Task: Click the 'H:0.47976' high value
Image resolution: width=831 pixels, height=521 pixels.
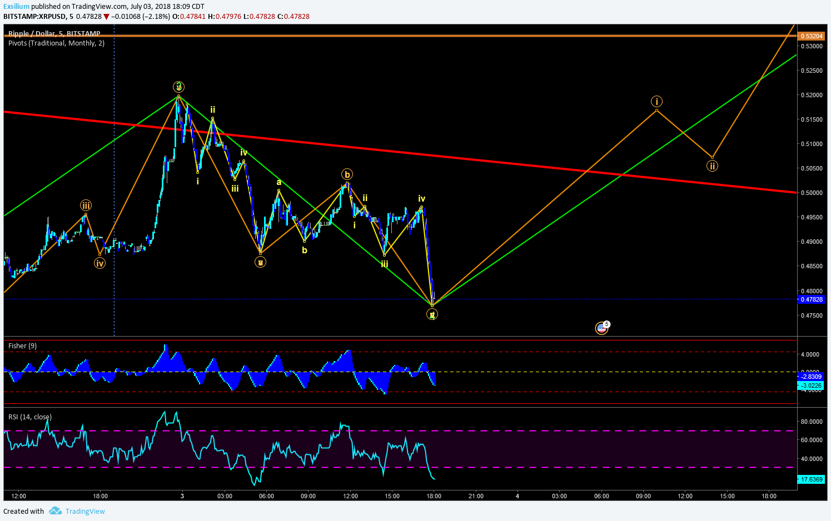Action: coord(225,16)
